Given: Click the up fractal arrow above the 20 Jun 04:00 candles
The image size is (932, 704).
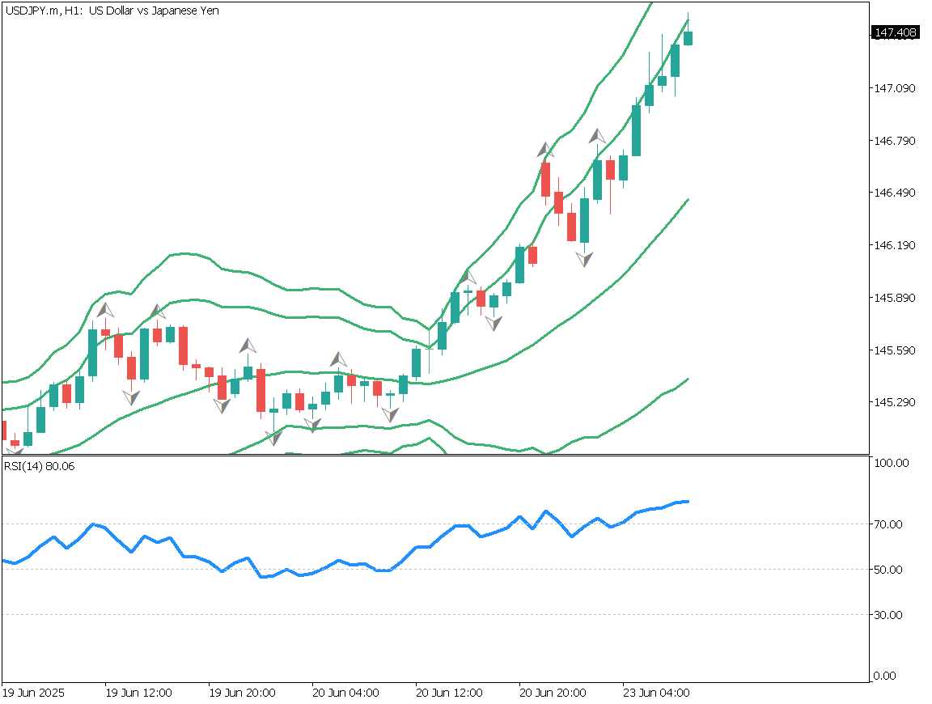Looking at the screenshot, I should 338,358.
